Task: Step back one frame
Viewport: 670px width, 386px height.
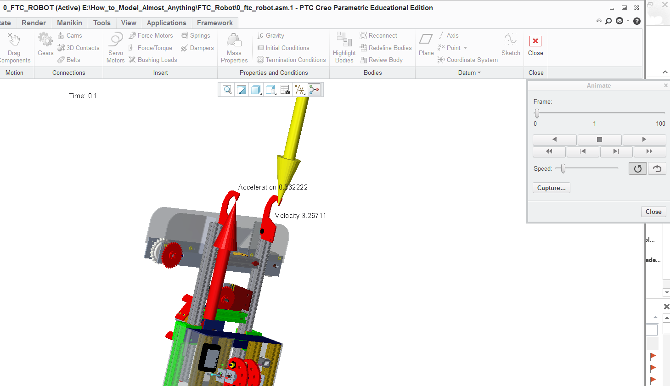Action: [582, 151]
